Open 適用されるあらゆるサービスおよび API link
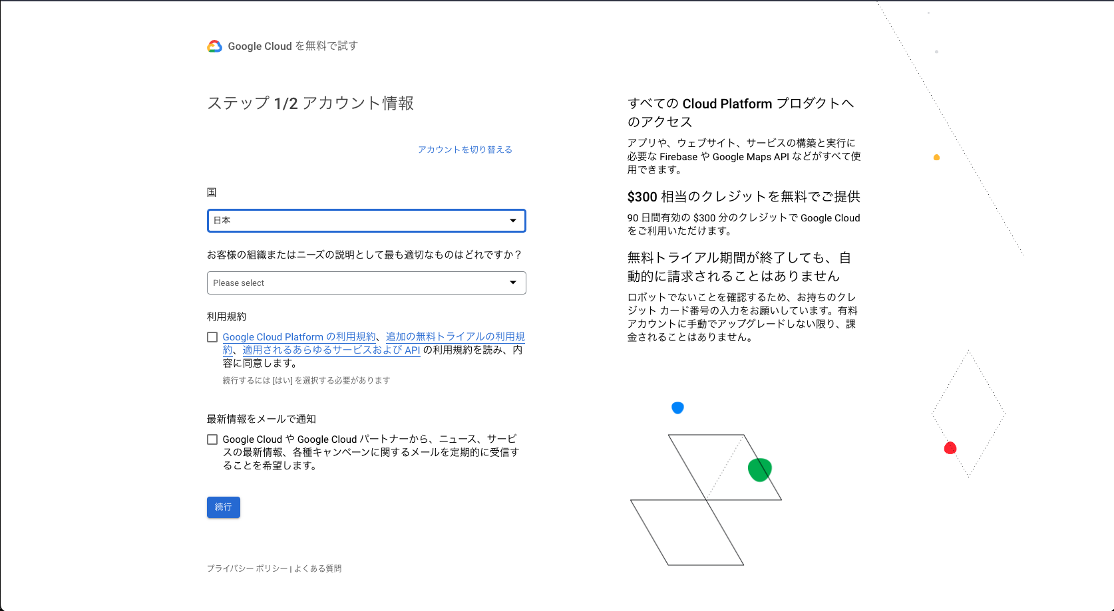1114x611 pixels. [x=331, y=350]
